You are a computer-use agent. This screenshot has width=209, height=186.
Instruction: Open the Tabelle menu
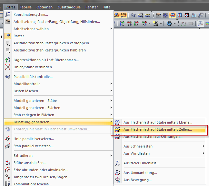point(25,7)
